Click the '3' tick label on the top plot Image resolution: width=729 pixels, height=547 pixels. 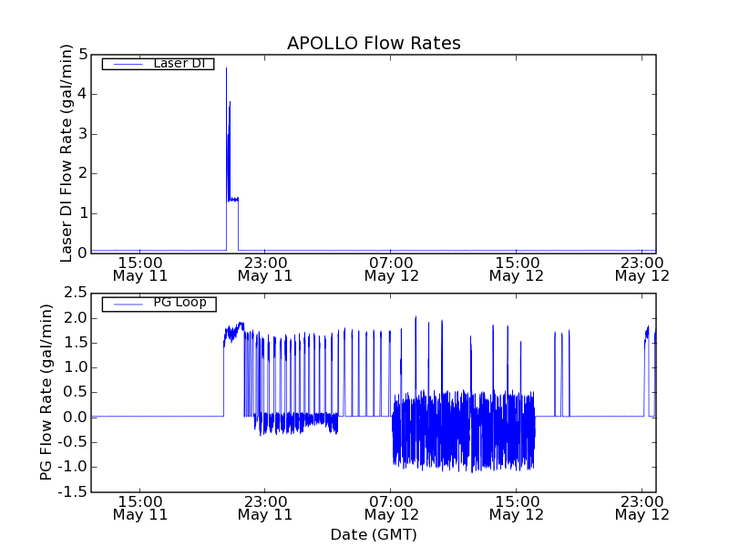point(83,134)
